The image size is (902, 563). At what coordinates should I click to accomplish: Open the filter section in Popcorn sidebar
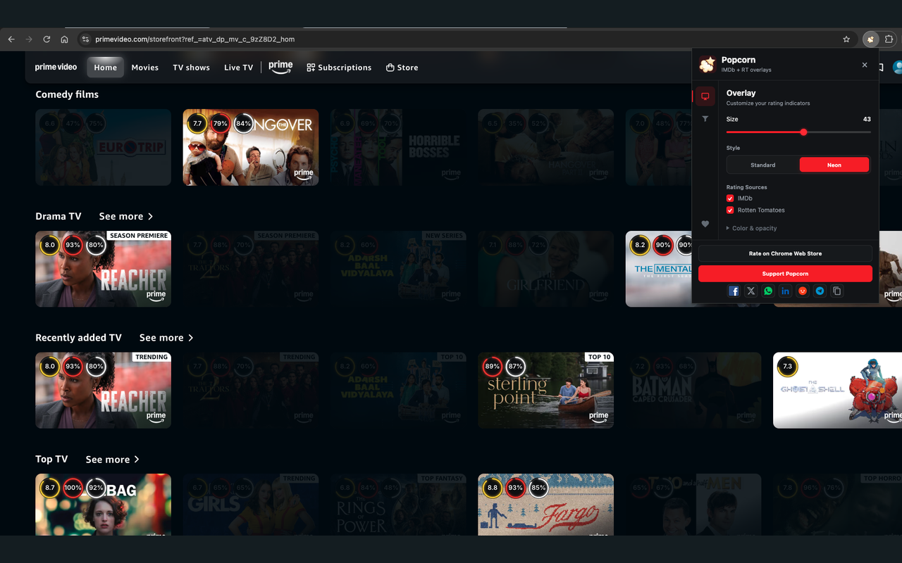(705, 119)
